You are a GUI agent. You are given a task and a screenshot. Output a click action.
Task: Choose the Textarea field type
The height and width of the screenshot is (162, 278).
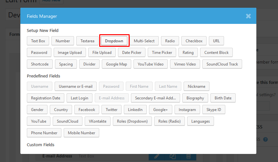point(87,41)
